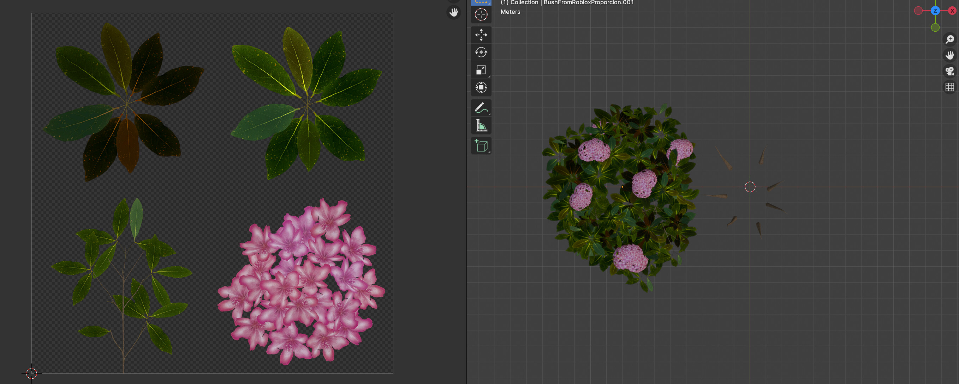Click the 2D cursor in image editor

pyautogui.click(x=32, y=373)
